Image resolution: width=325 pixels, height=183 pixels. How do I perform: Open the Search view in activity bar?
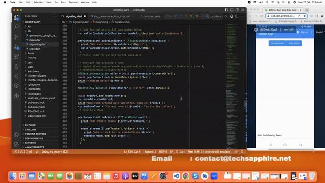click(16, 27)
